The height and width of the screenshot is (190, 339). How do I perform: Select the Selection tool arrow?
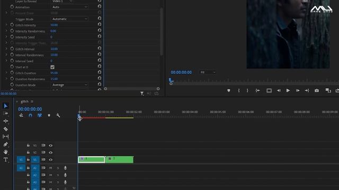6,106
